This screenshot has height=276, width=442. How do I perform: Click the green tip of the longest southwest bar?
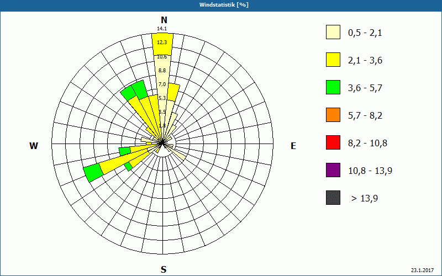tap(93, 173)
